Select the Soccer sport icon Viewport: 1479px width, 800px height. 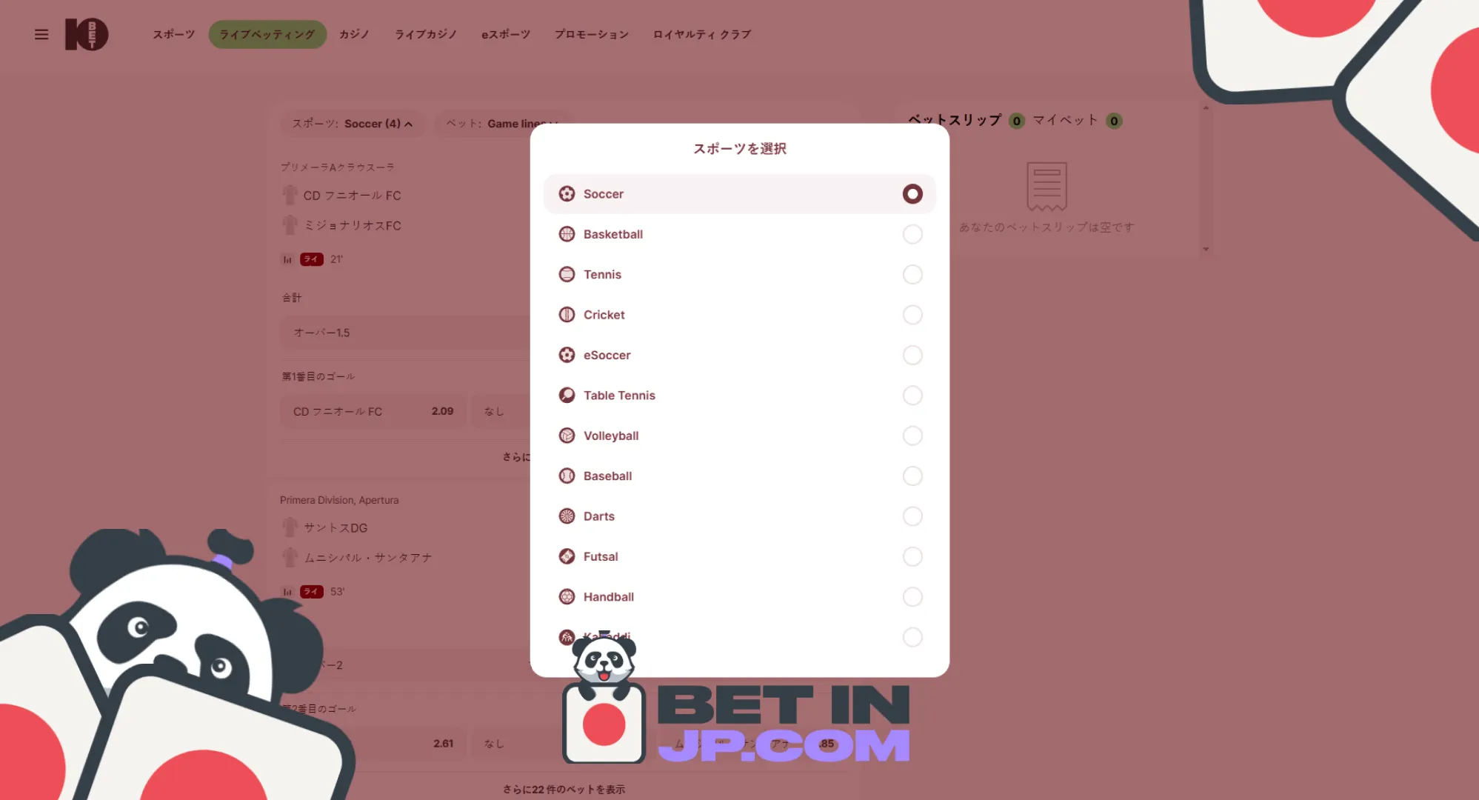click(x=567, y=193)
